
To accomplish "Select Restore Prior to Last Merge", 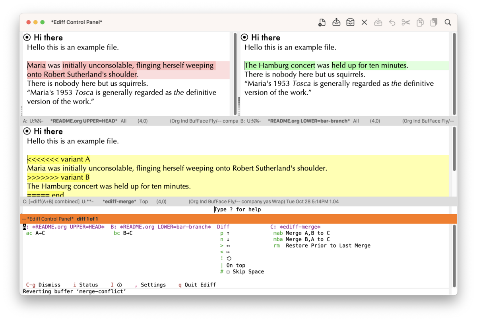I will point(328,246).
